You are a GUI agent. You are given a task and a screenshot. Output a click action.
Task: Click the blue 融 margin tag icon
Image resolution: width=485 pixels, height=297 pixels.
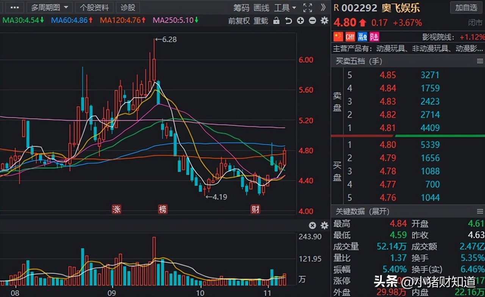(362, 37)
